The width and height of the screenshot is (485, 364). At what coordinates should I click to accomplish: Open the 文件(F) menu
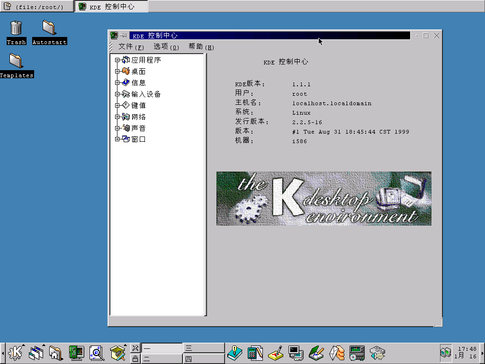(x=132, y=47)
